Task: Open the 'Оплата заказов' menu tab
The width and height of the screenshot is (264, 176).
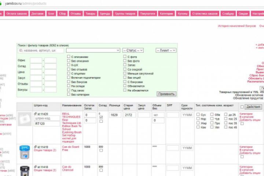Action: [x=16, y=14]
